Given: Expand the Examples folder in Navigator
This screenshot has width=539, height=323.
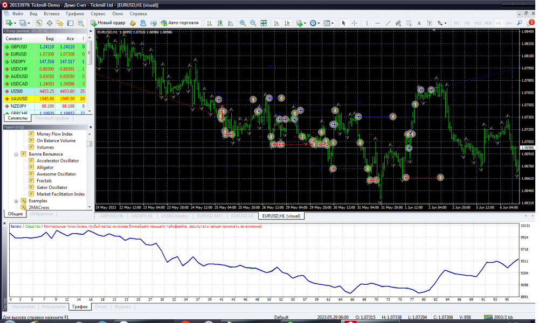Looking at the screenshot, I should pos(16,201).
